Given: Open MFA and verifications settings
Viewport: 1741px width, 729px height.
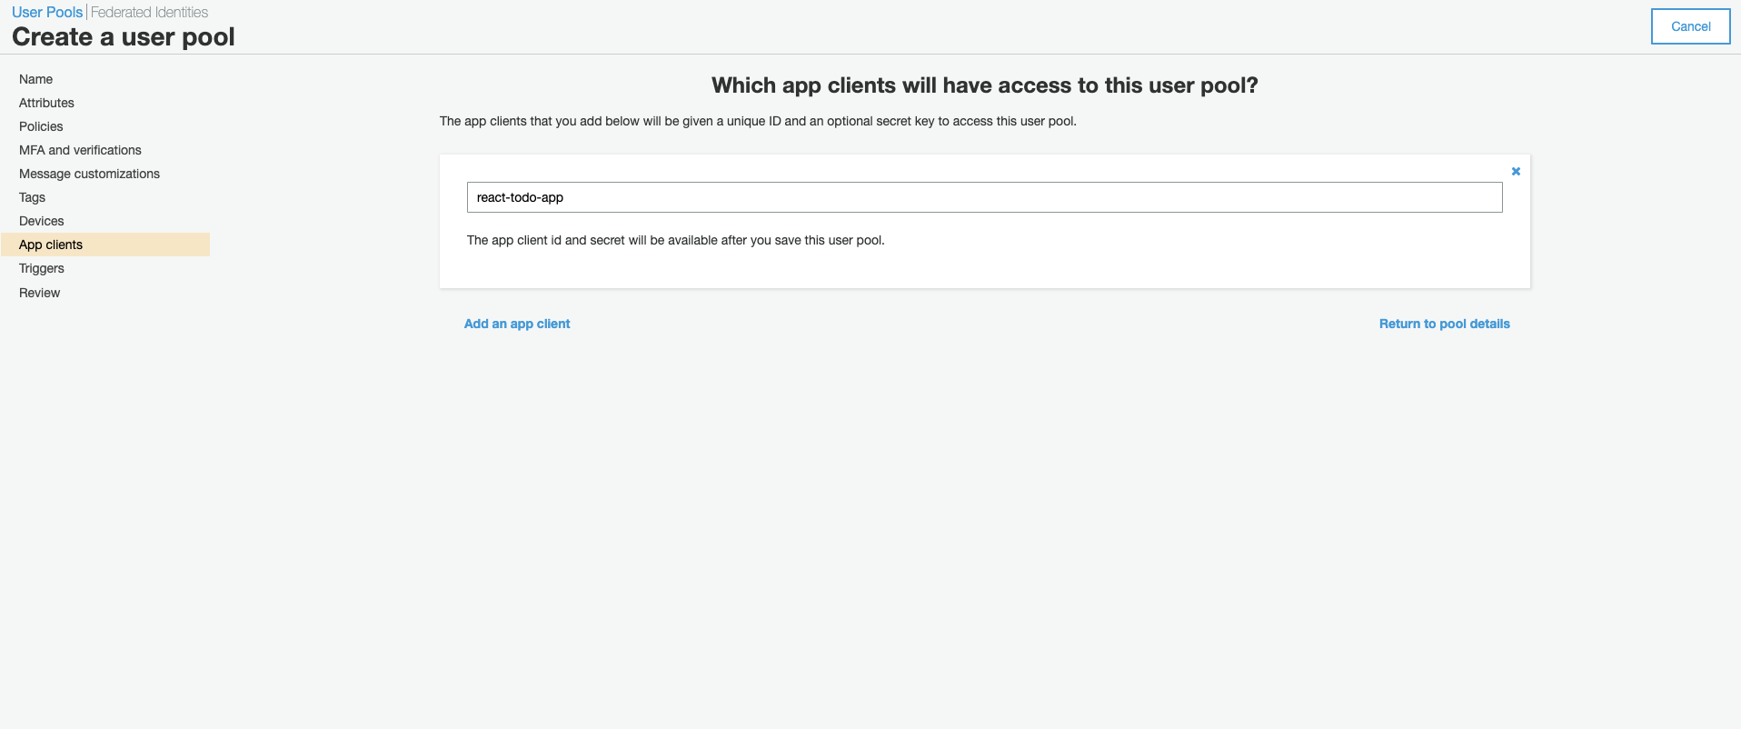Looking at the screenshot, I should (80, 150).
